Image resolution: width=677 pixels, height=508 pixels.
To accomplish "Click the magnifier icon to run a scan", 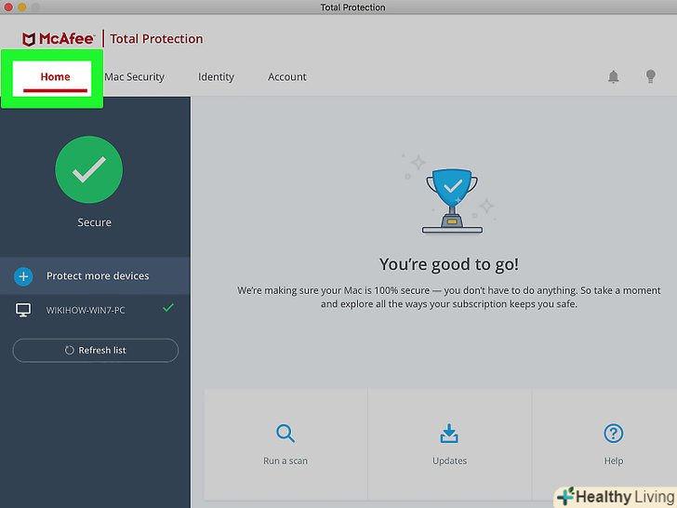I will click(285, 433).
